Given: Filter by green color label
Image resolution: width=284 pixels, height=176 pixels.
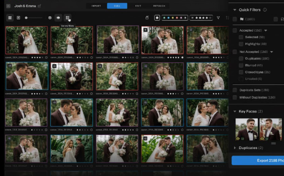Looking at the screenshot, I should click(x=164, y=18).
